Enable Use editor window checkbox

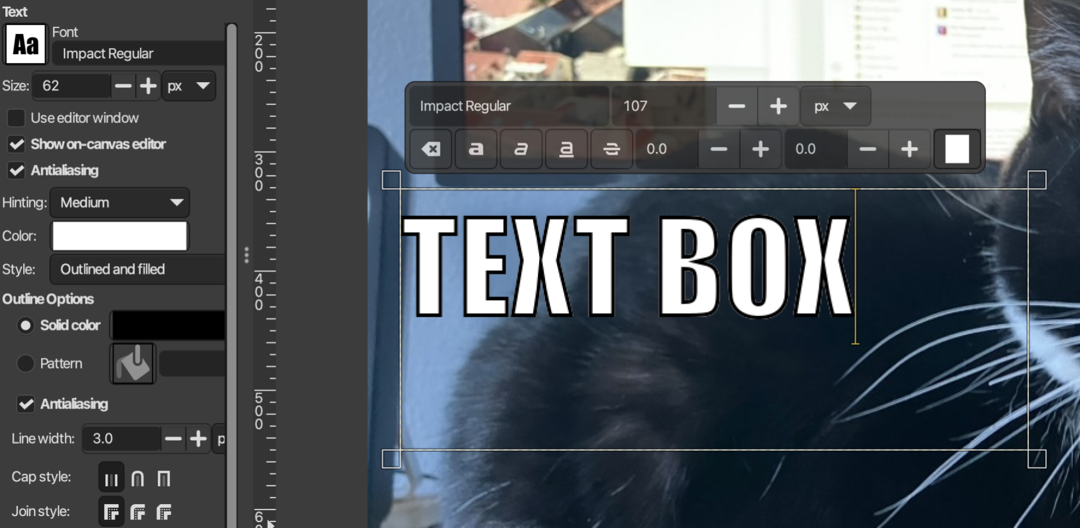pyautogui.click(x=16, y=118)
